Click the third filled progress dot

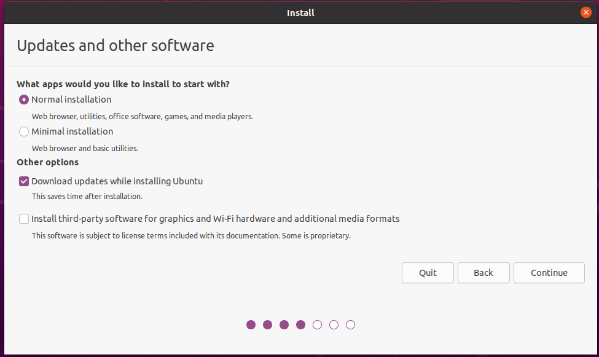(x=284, y=324)
